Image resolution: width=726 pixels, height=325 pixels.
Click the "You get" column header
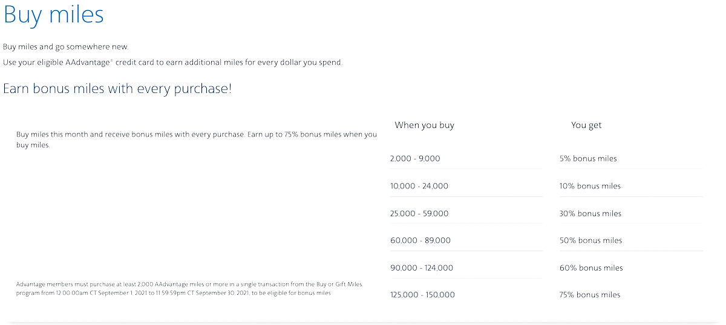point(586,125)
